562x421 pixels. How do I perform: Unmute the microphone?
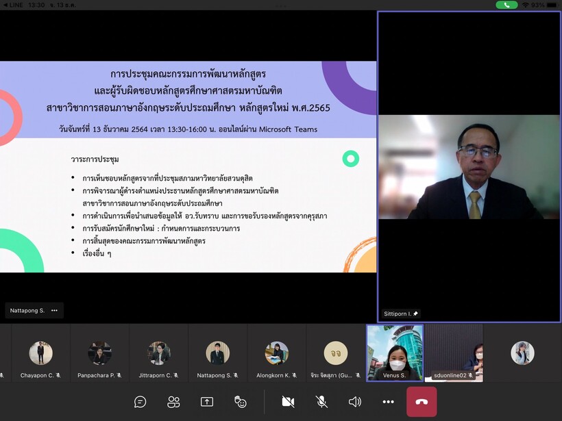321,402
